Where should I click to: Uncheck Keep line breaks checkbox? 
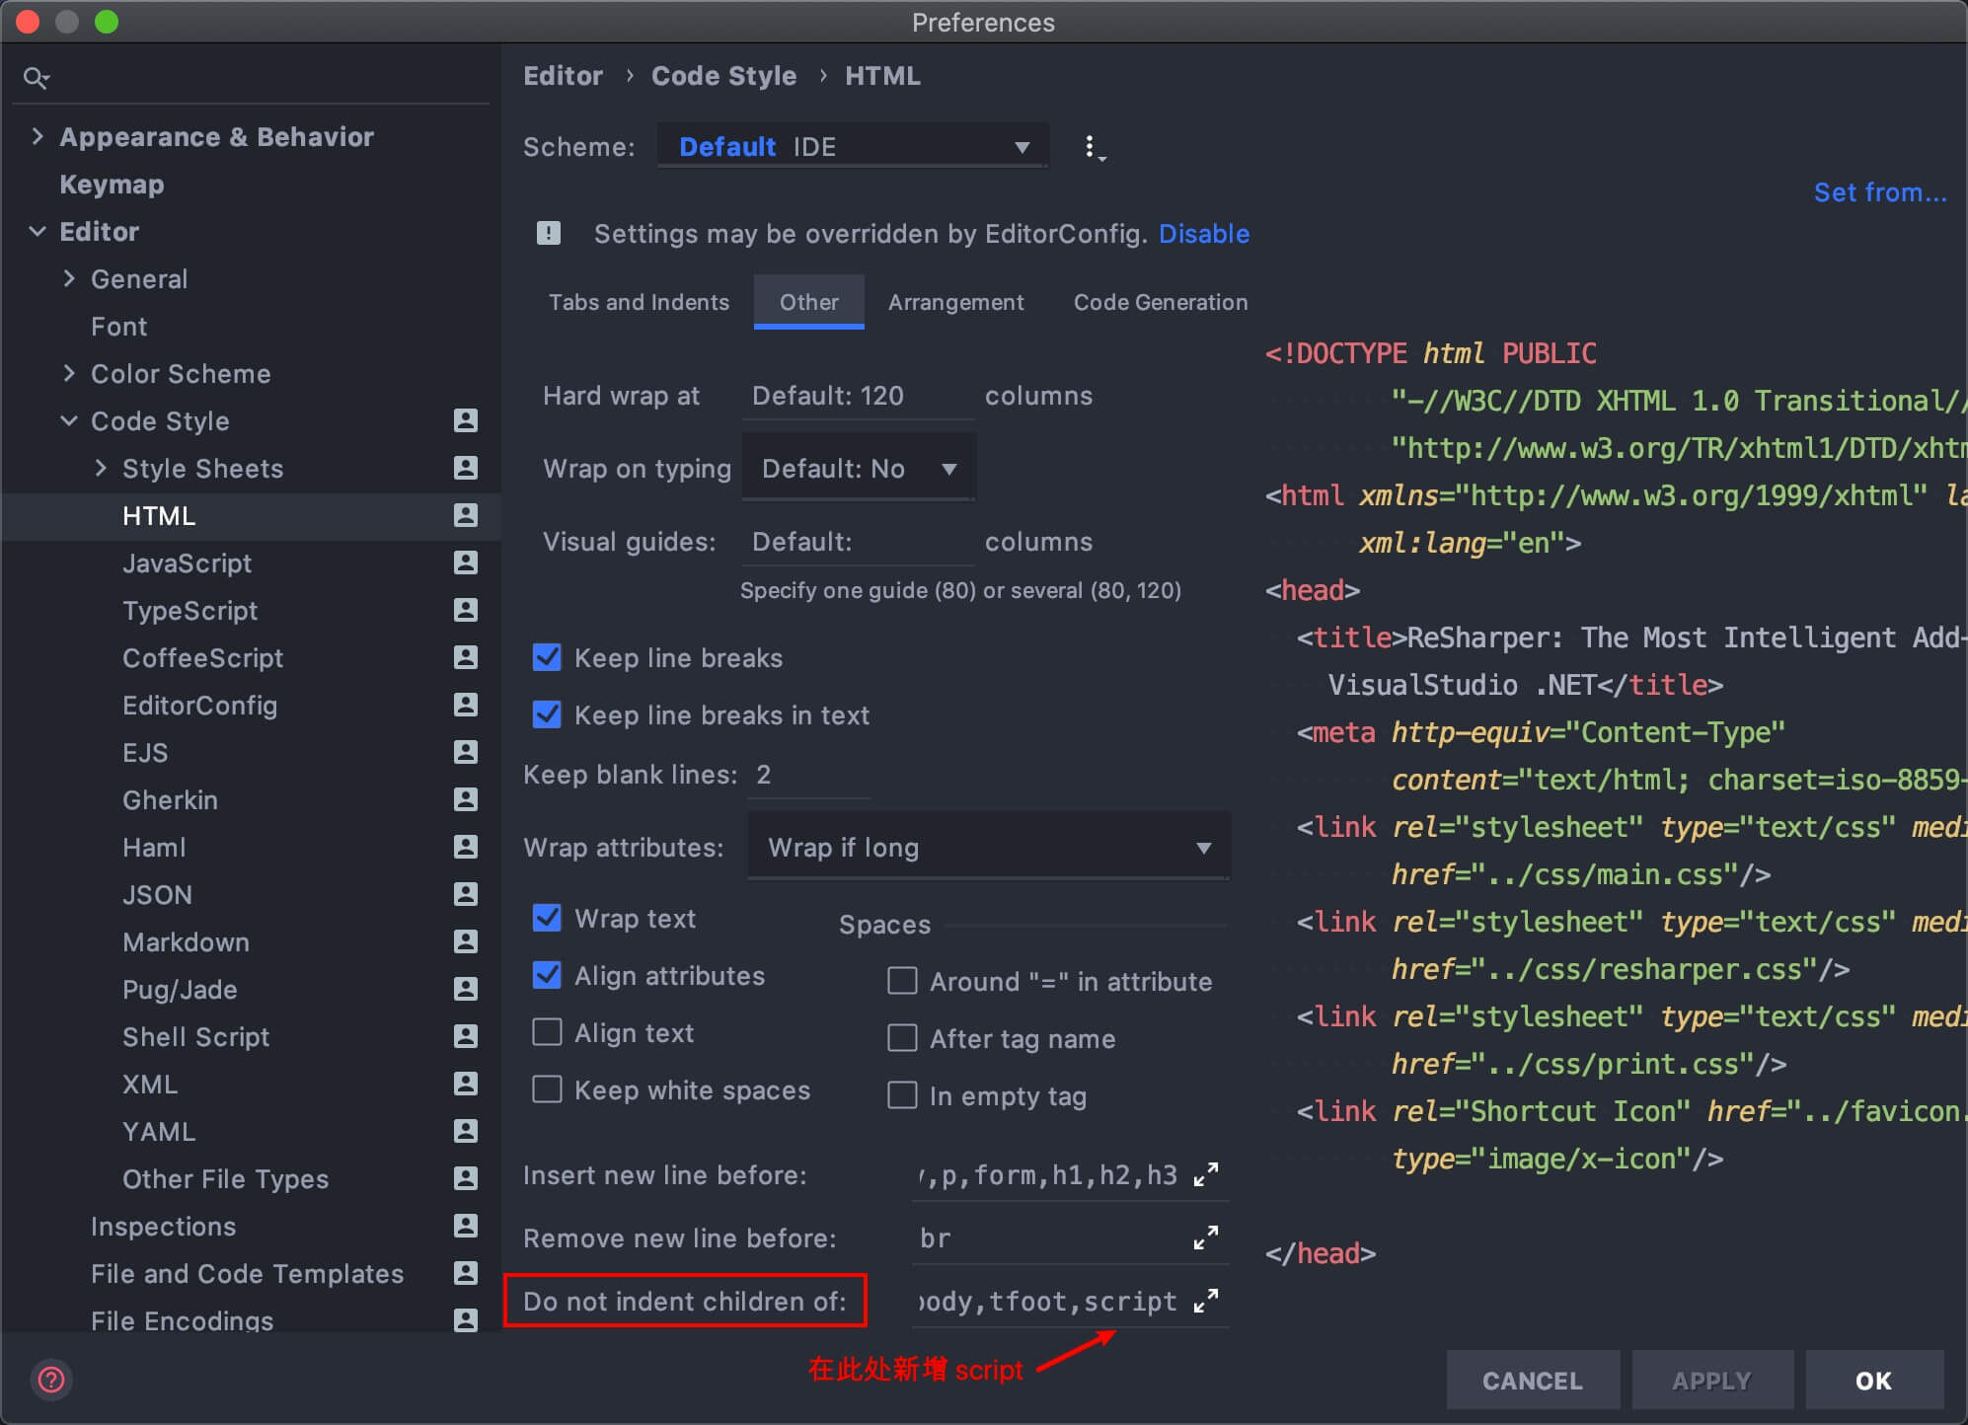tap(547, 657)
